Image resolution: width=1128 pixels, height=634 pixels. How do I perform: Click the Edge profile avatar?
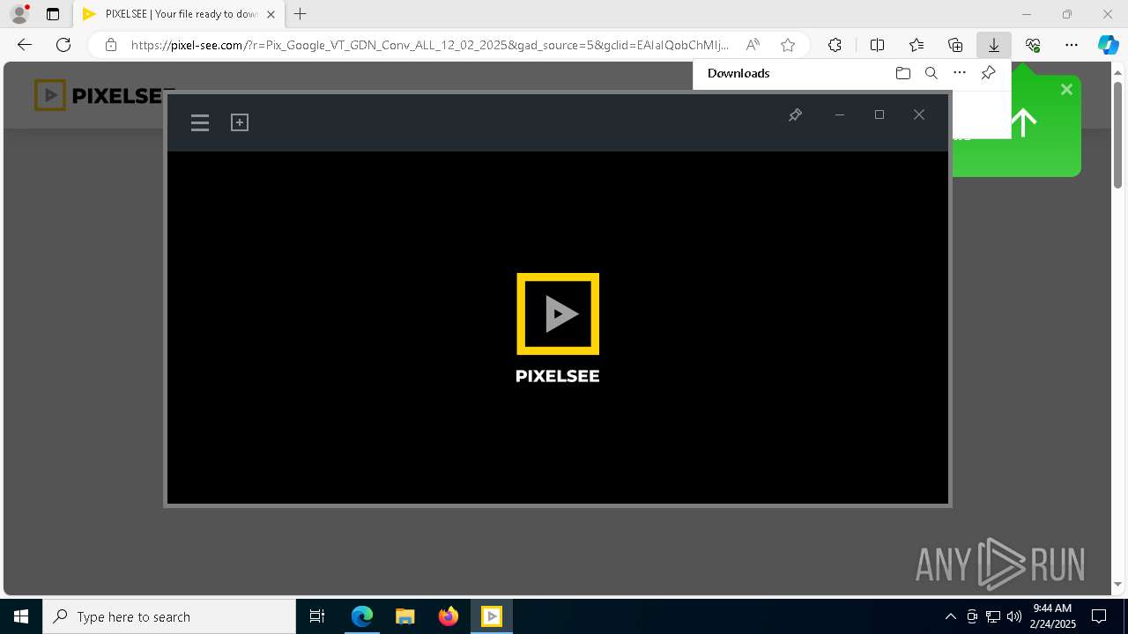pyautogui.click(x=19, y=14)
